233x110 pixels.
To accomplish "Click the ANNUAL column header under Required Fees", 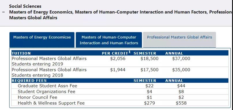I will coord(174,80).
